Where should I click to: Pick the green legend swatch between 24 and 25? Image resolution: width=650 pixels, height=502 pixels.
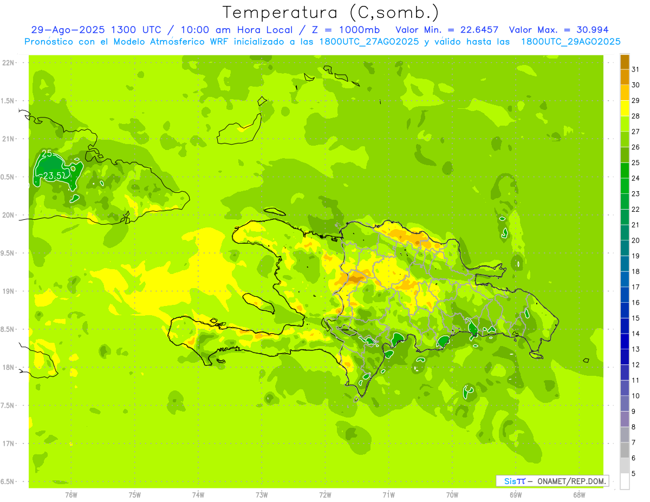click(x=625, y=171)
